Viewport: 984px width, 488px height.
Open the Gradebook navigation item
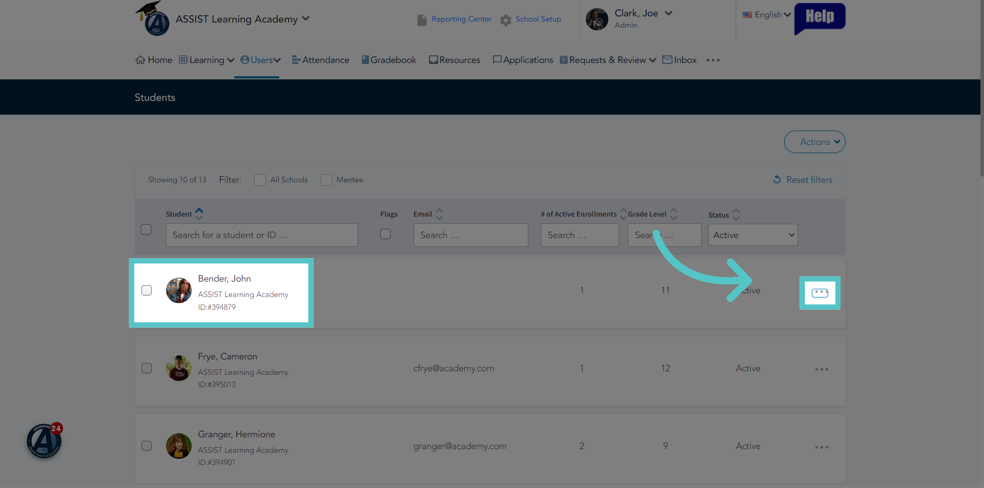(389, 60)
